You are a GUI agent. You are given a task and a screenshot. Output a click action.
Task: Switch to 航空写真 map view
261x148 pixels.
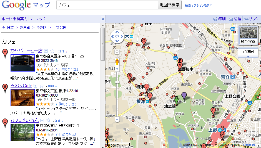pyautogui.click(x=248, y=35)
